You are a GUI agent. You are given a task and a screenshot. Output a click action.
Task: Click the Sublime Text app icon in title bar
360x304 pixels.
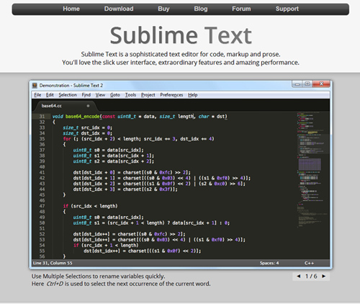click(35, 86)
